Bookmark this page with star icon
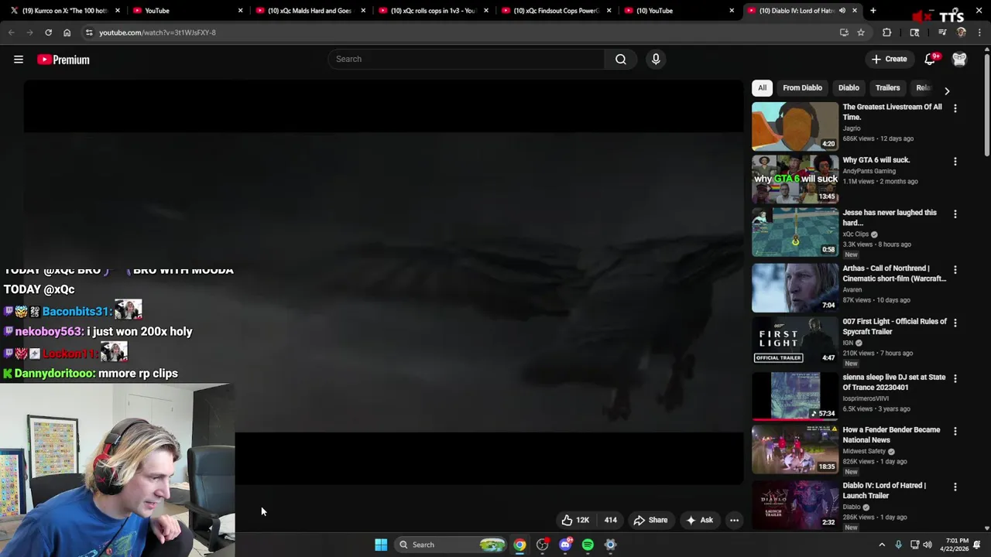991x557 pixels. pos(861,32)
